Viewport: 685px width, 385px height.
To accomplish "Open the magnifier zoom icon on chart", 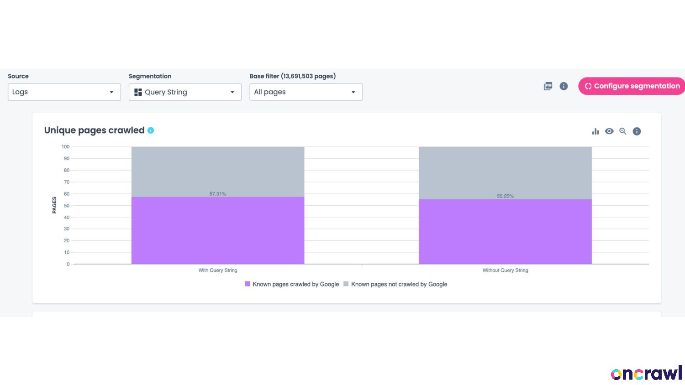I will 623,131.
